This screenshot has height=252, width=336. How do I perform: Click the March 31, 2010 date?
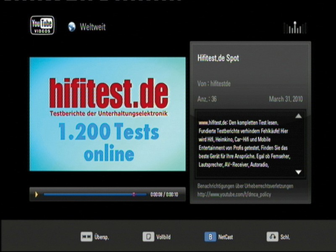coord(286,99)
